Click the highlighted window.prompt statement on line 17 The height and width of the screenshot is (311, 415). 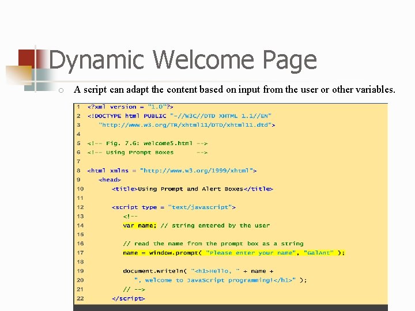click(234, 253)
